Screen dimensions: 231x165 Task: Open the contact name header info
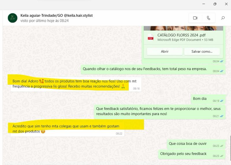click(57, 16)
